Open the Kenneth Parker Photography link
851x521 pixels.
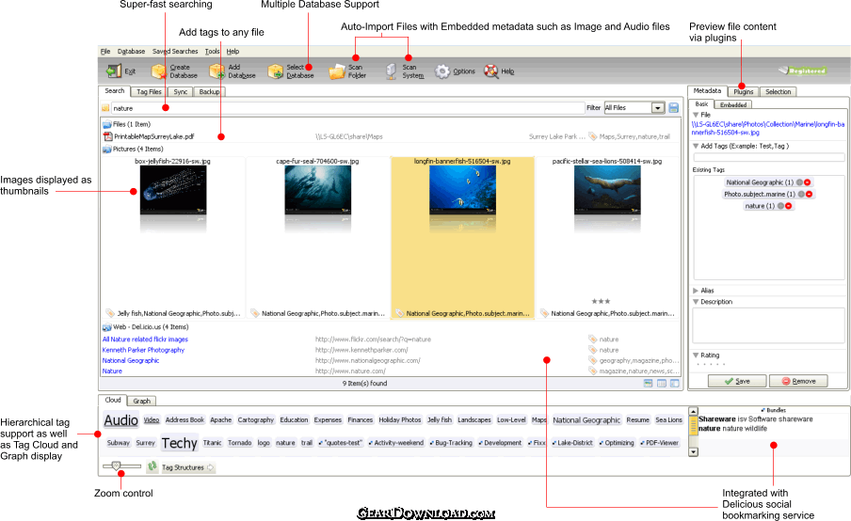pos(143,350)
